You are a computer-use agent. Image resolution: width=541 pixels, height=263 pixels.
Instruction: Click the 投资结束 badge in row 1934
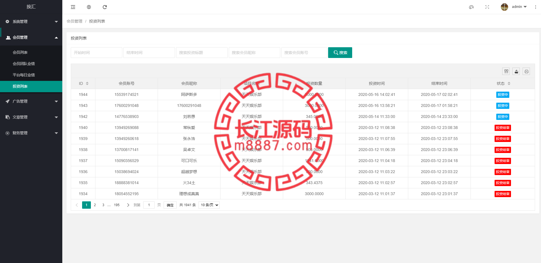pos(503,194)
